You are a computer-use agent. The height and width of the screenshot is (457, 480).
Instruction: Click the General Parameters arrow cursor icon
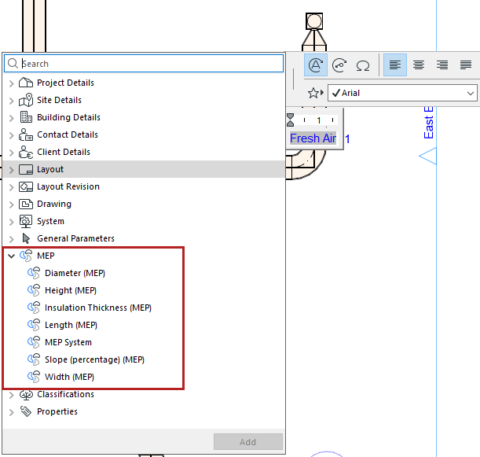pyautogui.click(x=26, y=238)
